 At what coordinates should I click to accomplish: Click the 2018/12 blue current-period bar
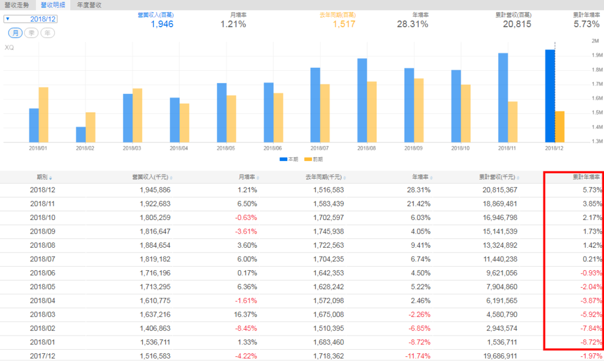[550, 96]
